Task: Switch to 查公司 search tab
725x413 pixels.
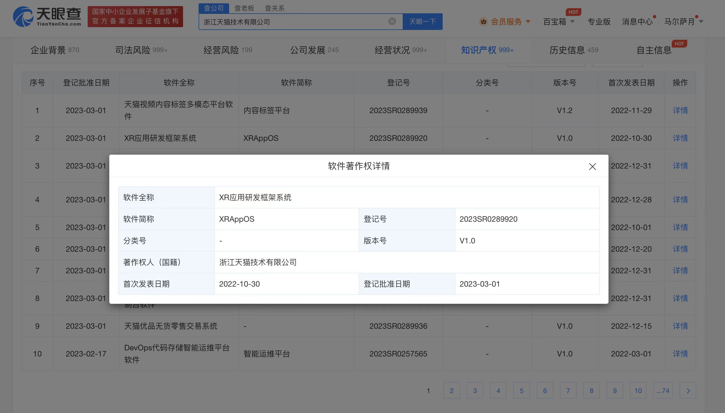Action: pos(214,8)
